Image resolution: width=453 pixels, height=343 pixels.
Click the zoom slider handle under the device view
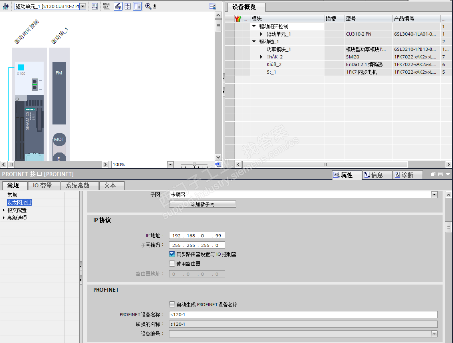[x=194, y=164]
